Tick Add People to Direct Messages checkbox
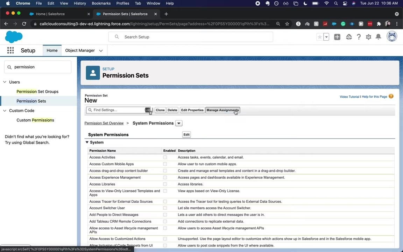 pyautogui.click(x=165, y=215)
